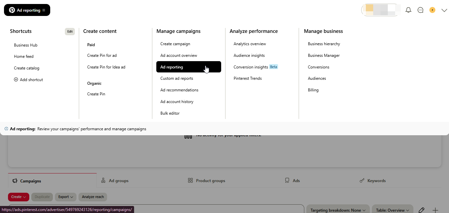Open Analytics overview
The width and height of the screenshot is (449, 213).
pyautogui.click(x=250, y=44)
